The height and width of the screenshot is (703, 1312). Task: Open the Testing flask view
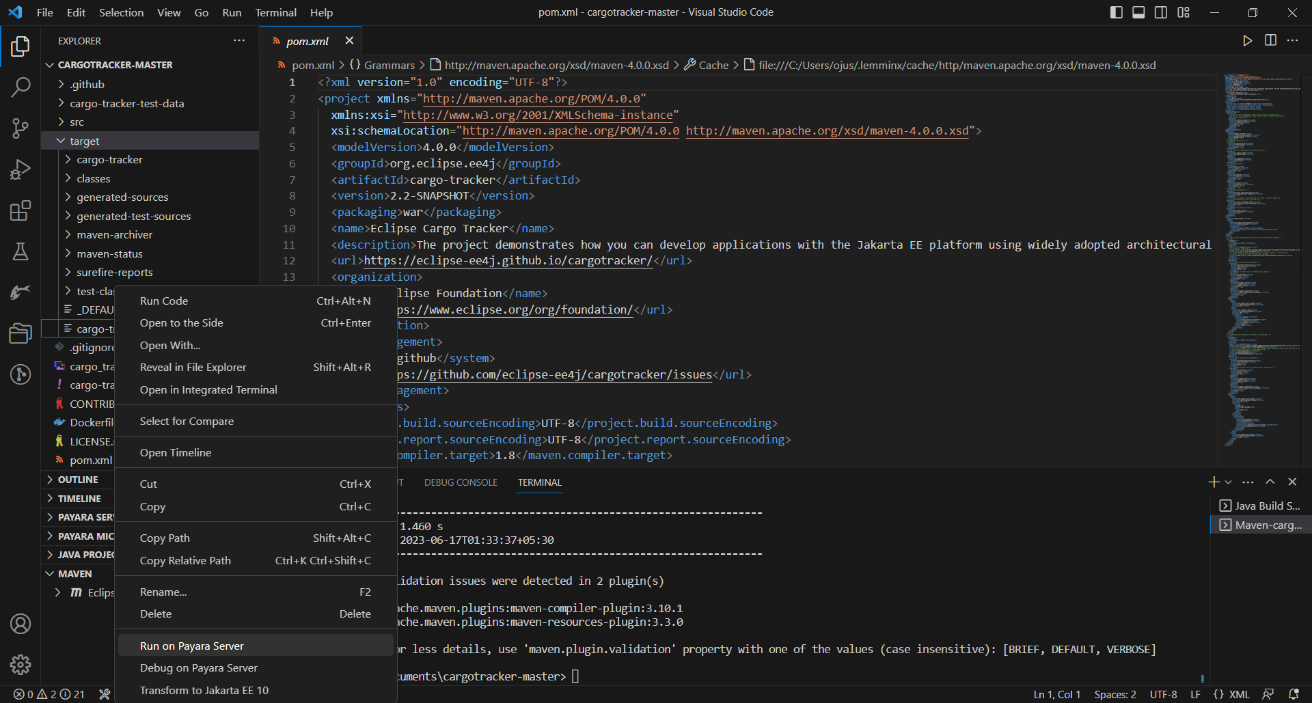click(x=20, y=251)
